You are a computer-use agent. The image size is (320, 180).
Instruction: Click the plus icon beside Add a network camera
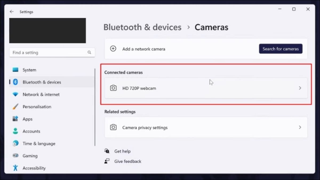coord(113,49)
